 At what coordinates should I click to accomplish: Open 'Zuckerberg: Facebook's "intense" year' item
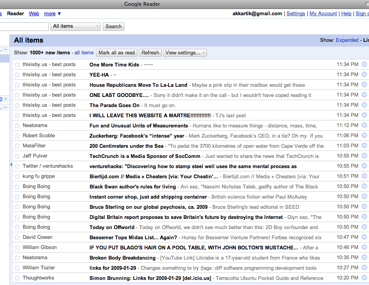tap(137, 136)
